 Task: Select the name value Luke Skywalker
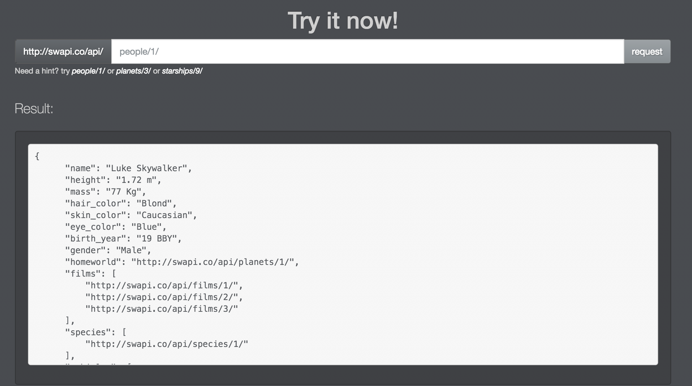click(148, 168)
